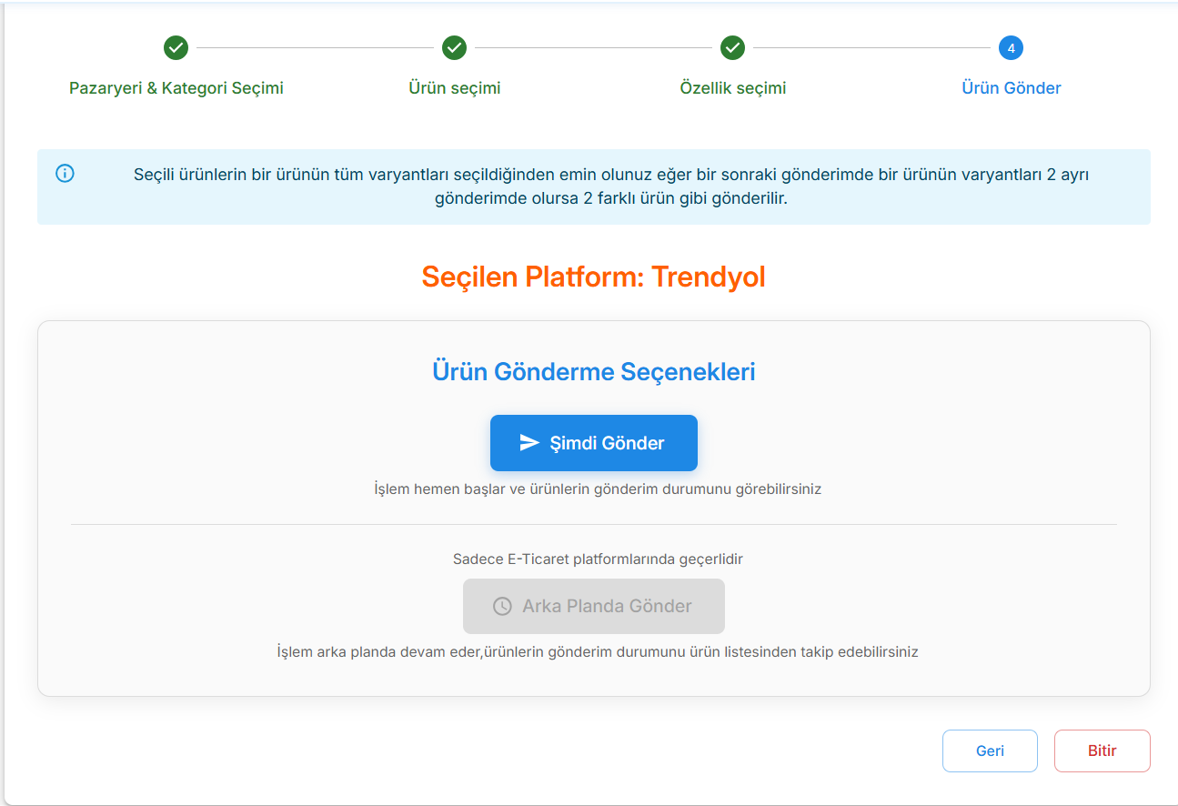Click the disabled Arka Planda Gönder button
Viewport: 1178px width, 806px height.
593,606
